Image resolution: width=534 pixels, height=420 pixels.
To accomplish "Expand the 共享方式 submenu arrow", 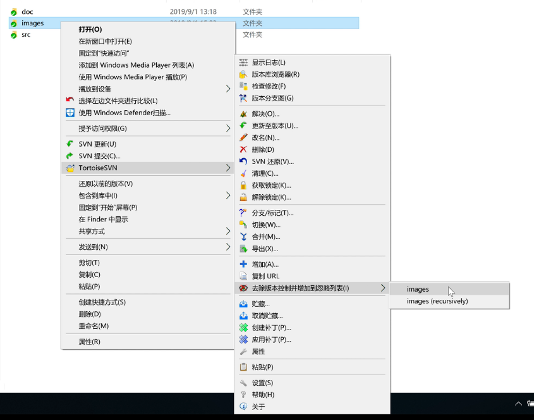I will pyautogui.click(x=228, y=231).
